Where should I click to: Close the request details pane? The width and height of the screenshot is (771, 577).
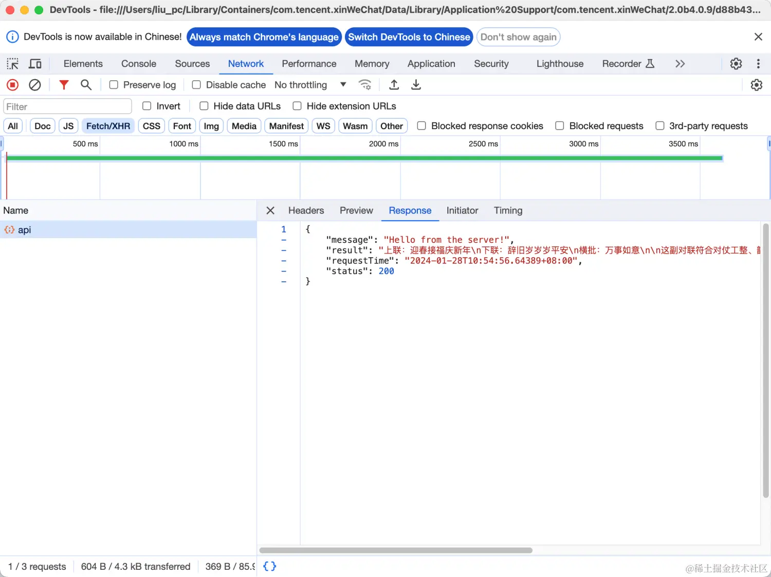click(270, 210)
